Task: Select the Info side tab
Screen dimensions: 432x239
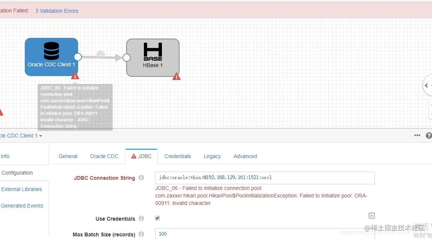Action: pyautogui.click(x=5, y=156)
